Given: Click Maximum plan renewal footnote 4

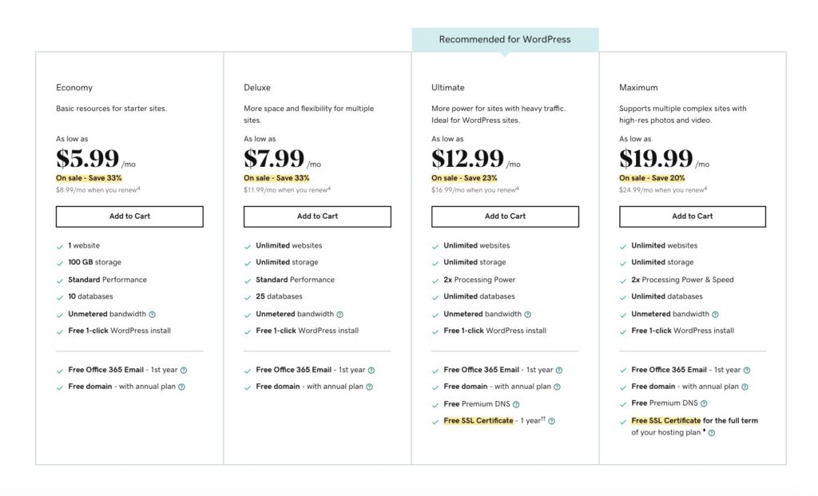Looking at the screenshot, I should point(707,188).
